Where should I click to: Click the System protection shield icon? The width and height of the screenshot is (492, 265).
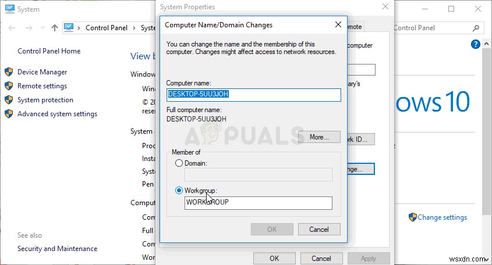click(9, 99)
